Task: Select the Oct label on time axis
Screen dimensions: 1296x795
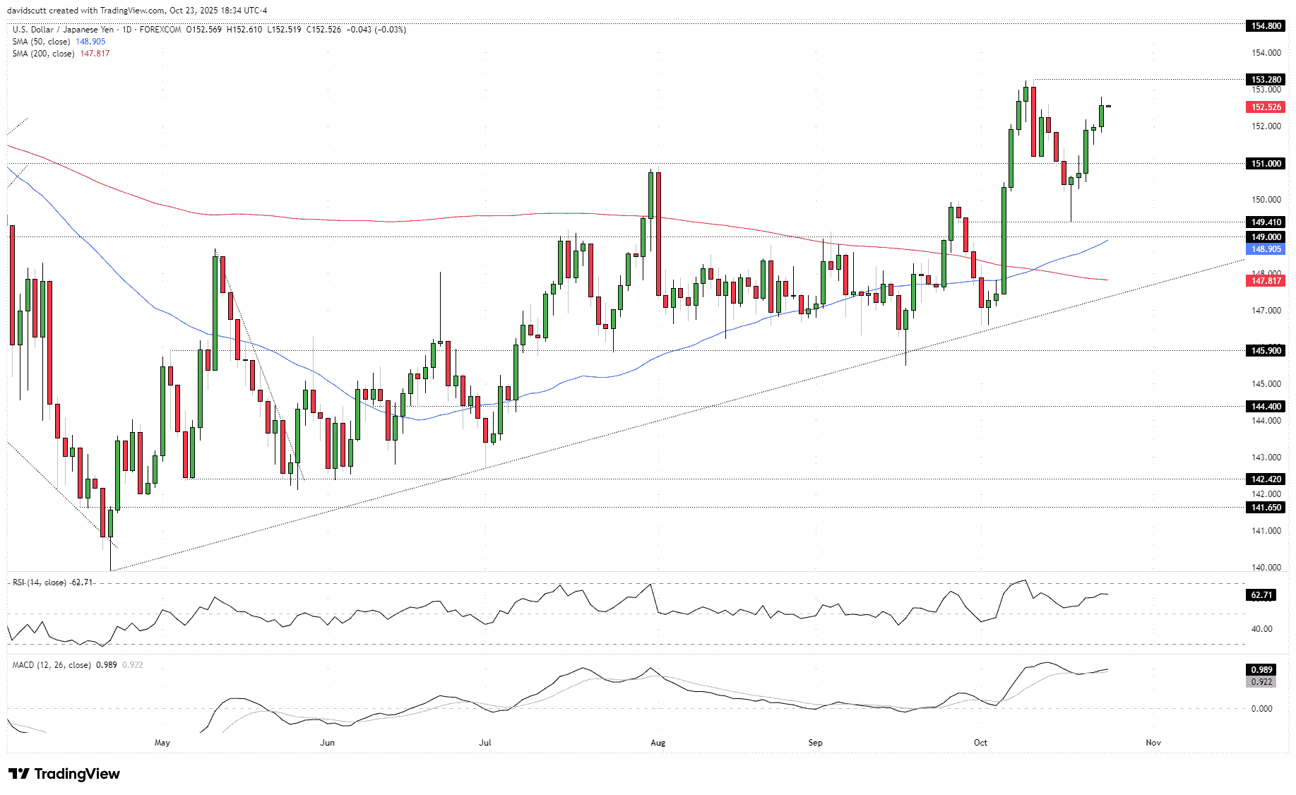Action: 980,743
